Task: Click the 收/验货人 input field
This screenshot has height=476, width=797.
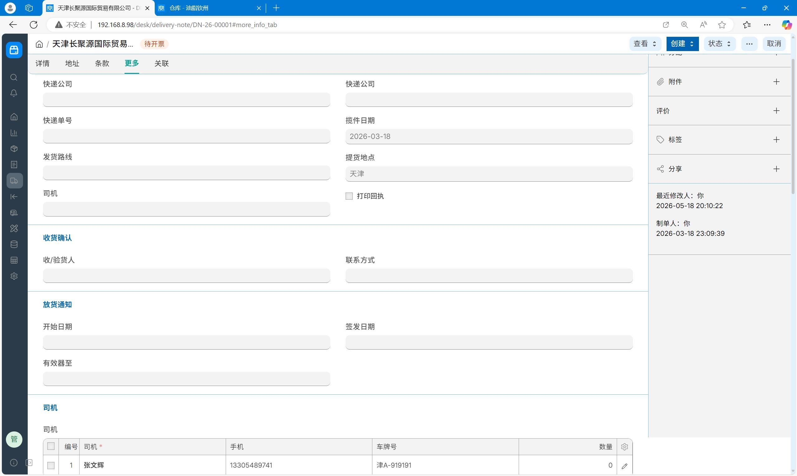Action: 186,275
